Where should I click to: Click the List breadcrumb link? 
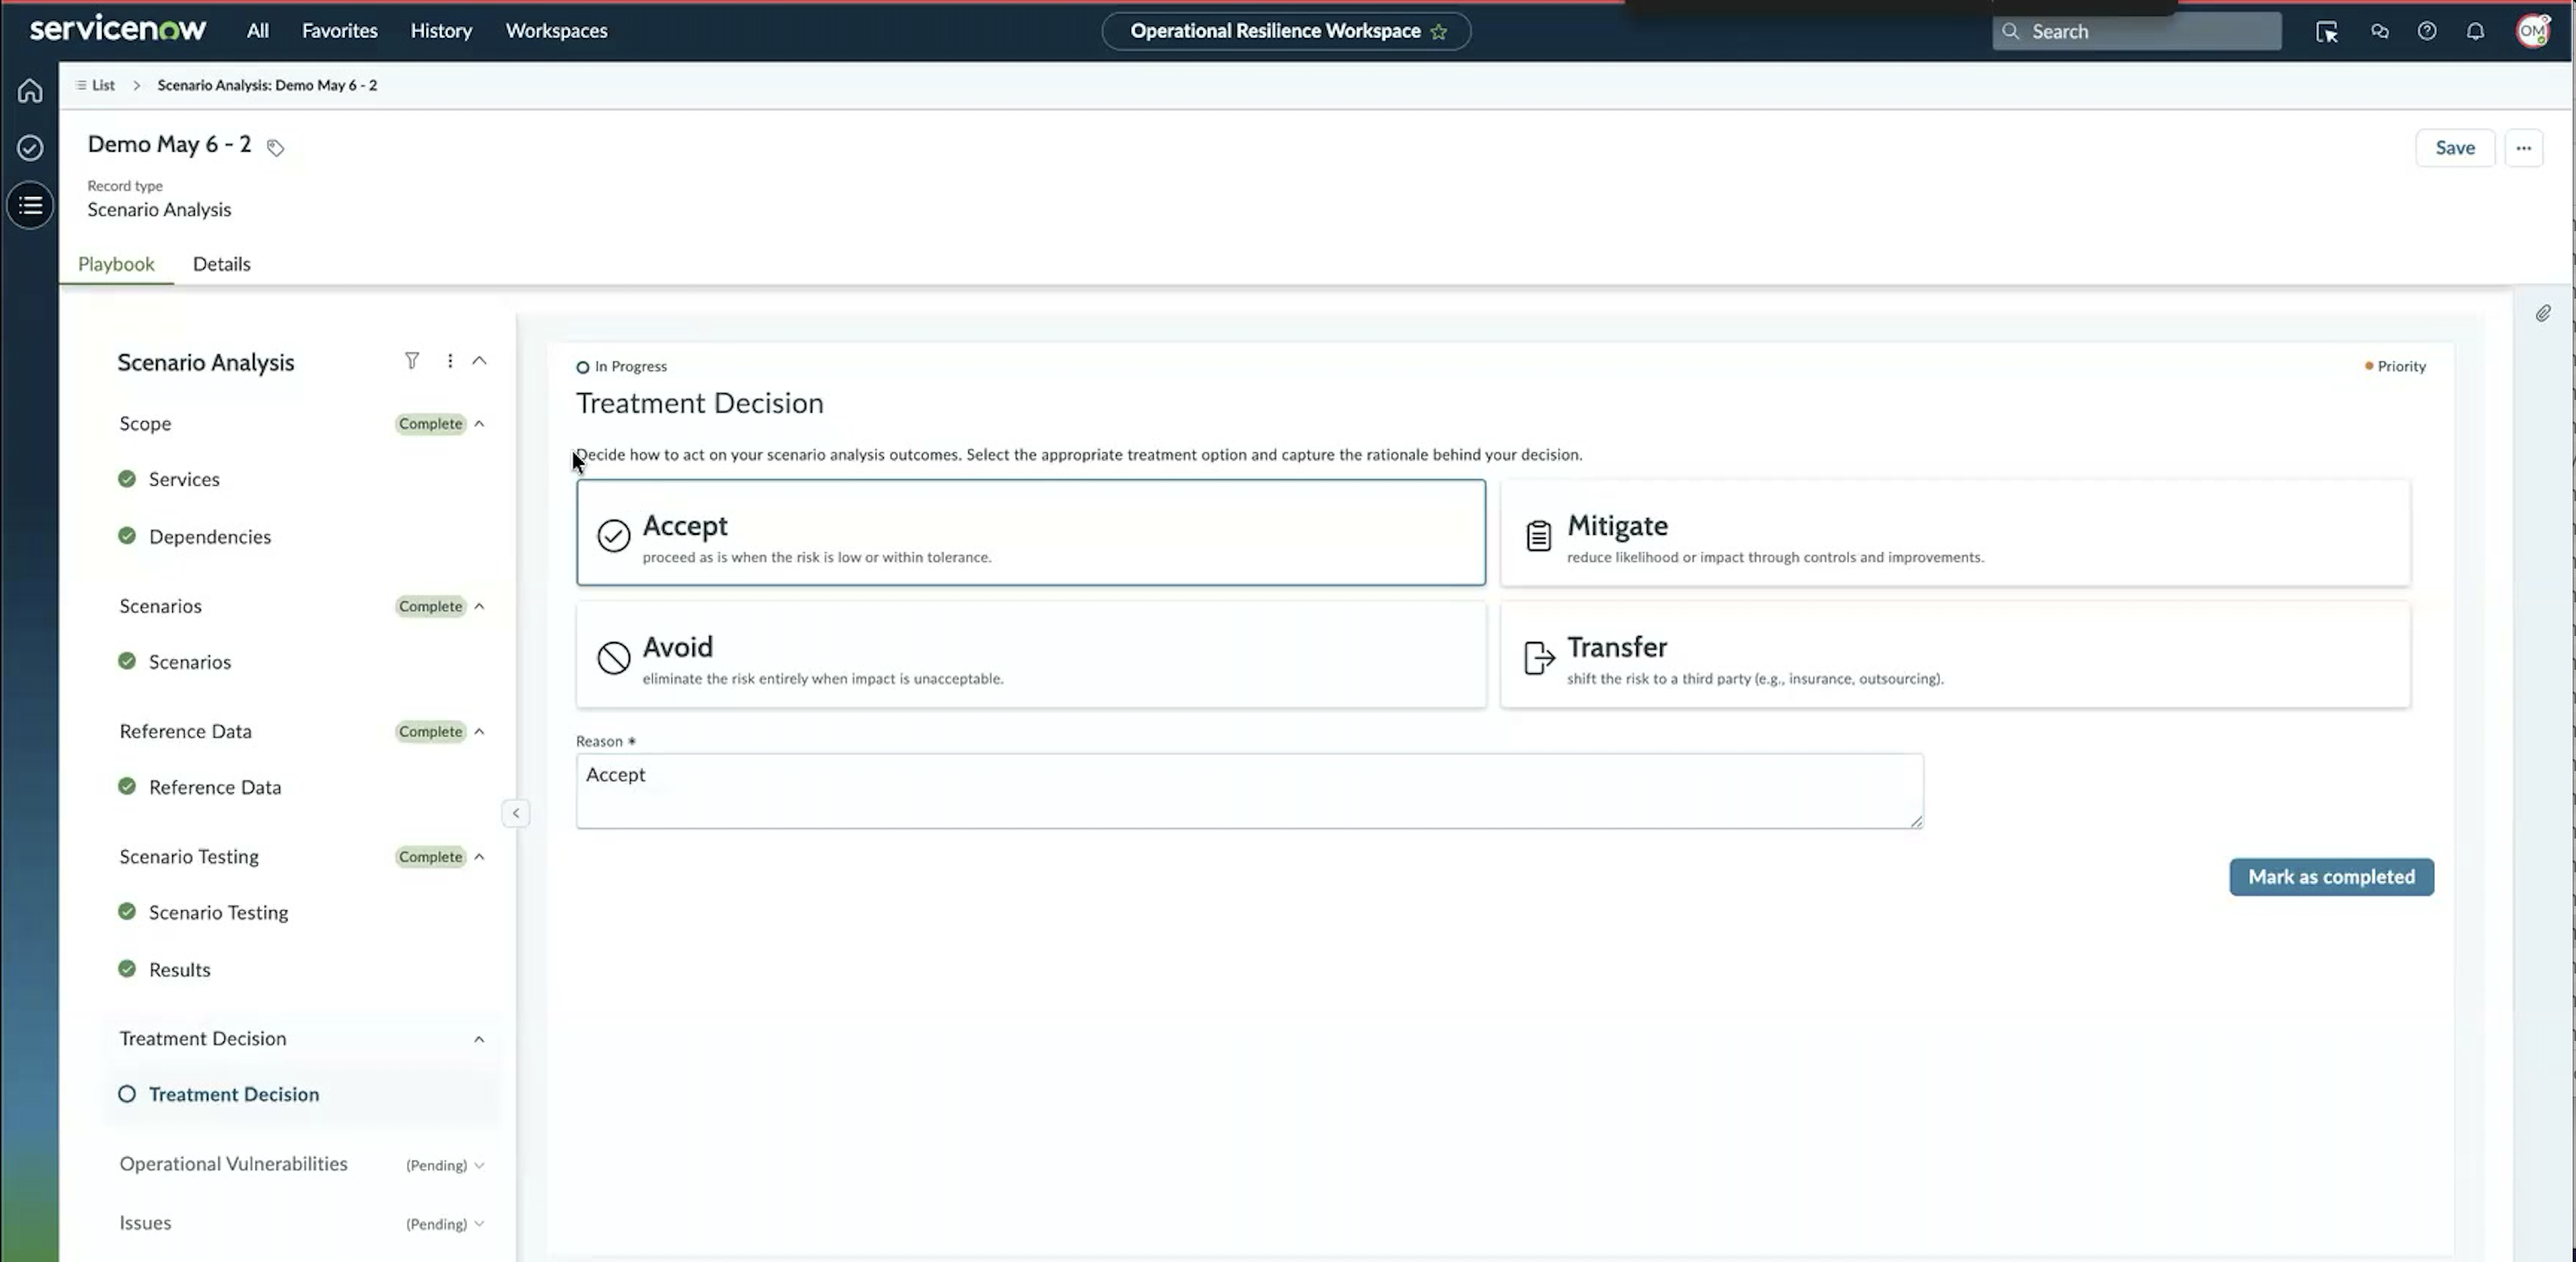pyautogui.click(x=103, y=85)
